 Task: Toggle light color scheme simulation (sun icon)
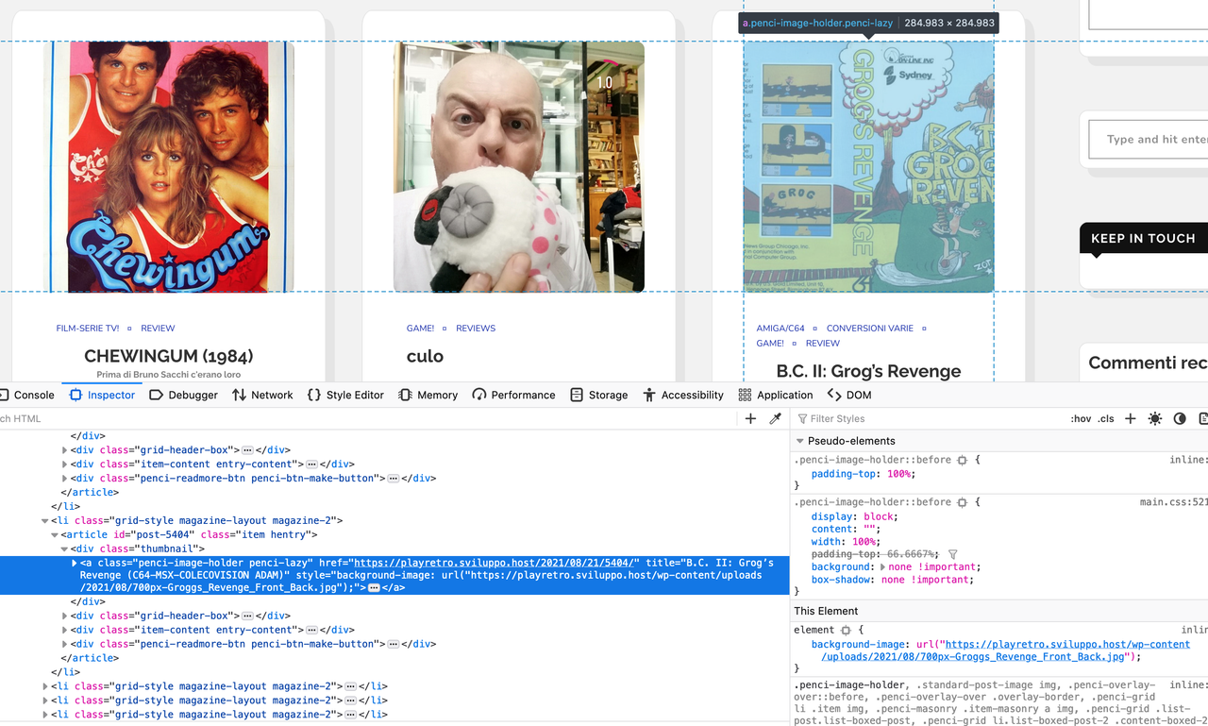pos(1154,418)
